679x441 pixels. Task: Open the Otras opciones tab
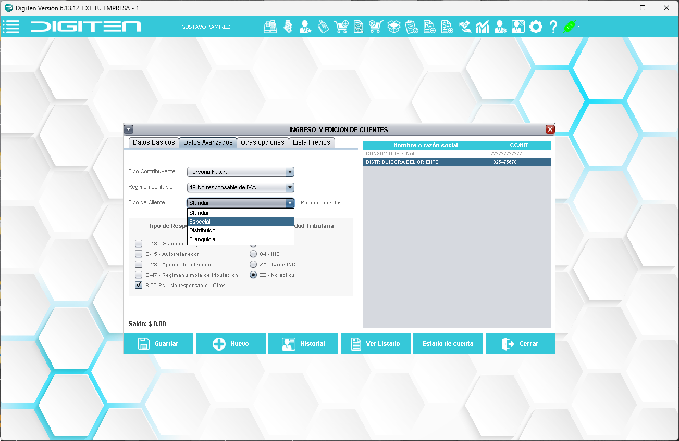click(263, 142)
